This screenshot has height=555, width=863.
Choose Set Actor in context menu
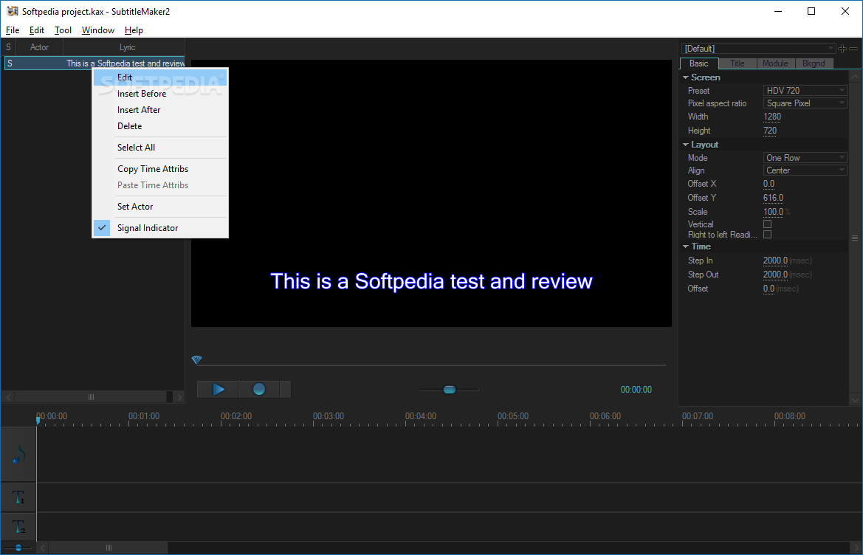160,206
